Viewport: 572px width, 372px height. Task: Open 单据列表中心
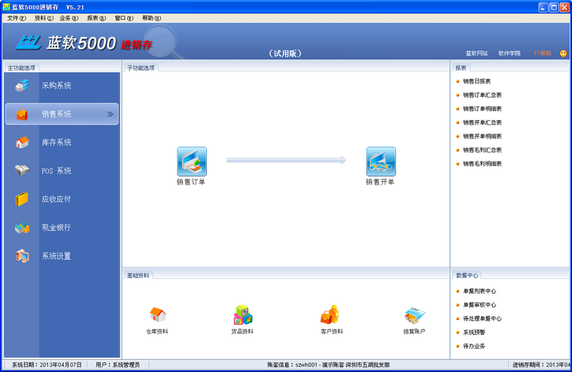tap(479, 291)
